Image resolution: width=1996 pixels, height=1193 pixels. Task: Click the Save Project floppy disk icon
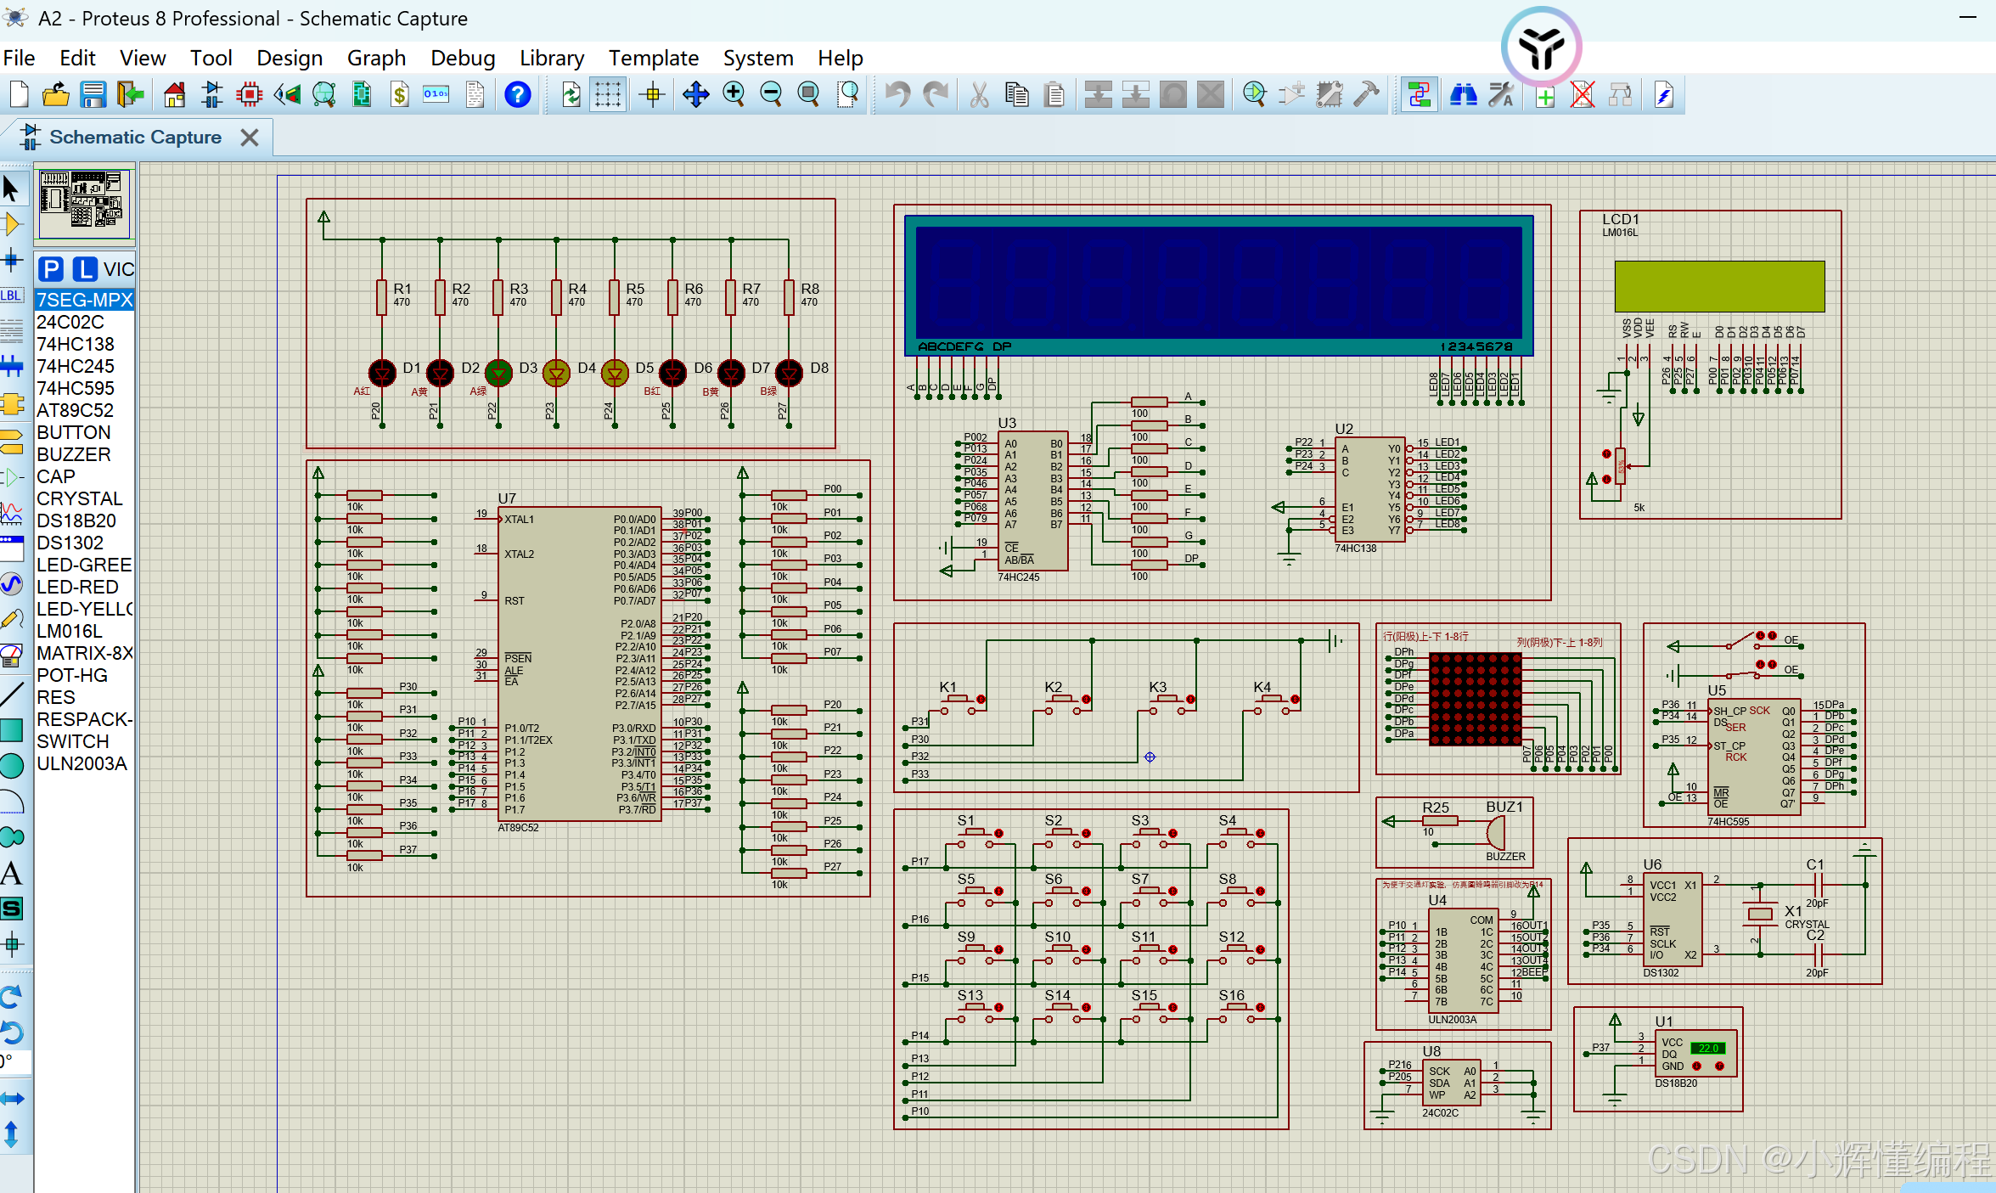tap(93, 94)
